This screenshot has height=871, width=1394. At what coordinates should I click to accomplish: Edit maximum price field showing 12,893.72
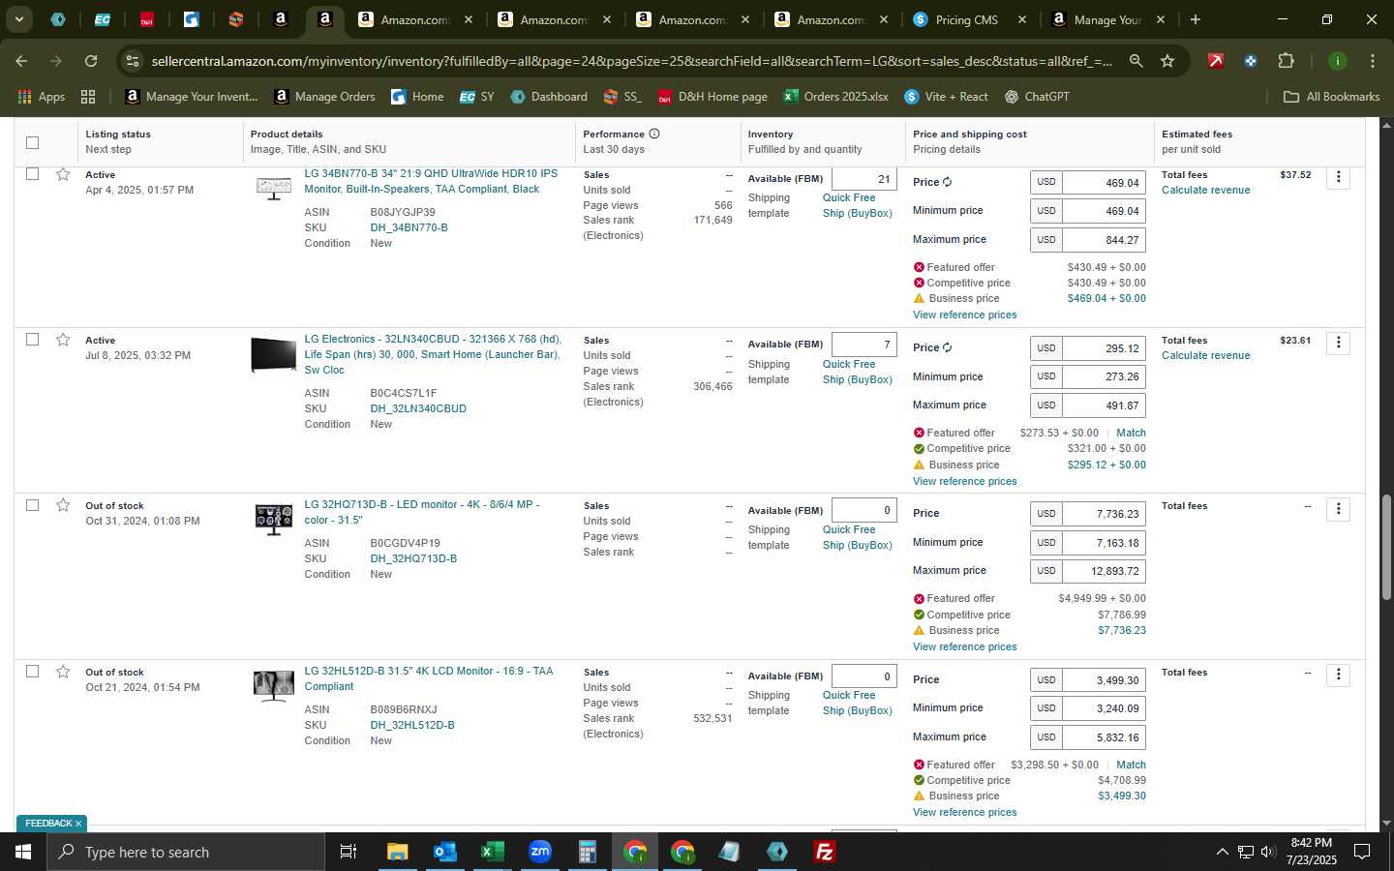point(1104,571)
